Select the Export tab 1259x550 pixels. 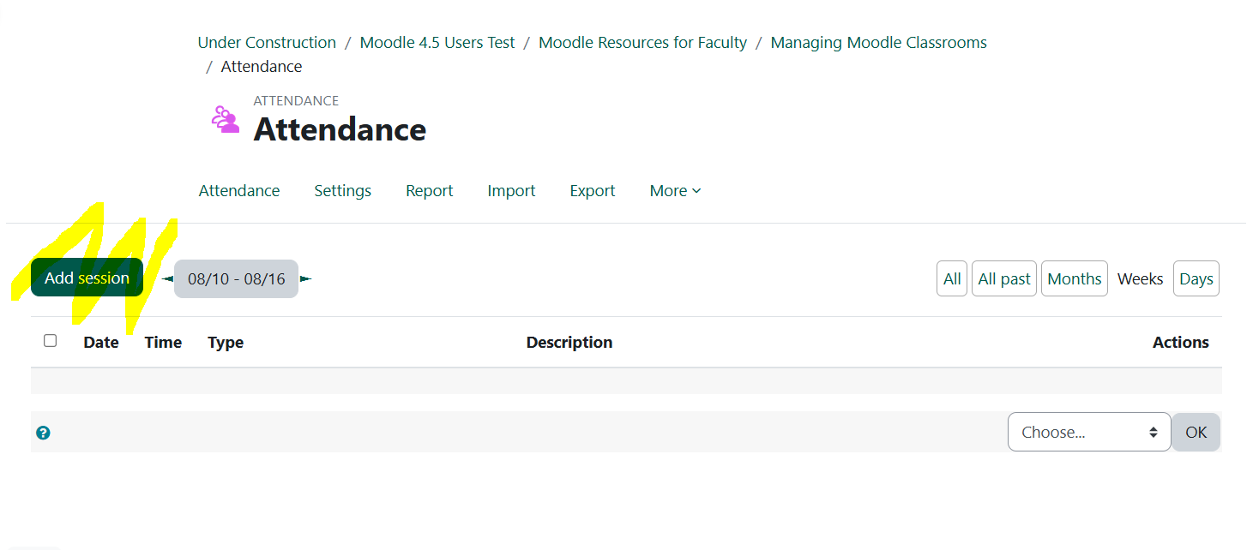pos(592,190)
